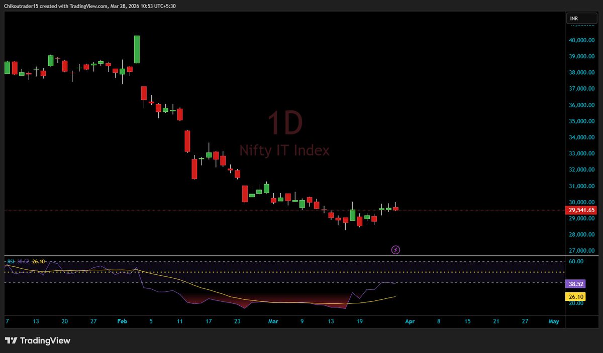Click the TradingView logo icon

(x=11, y=341)
